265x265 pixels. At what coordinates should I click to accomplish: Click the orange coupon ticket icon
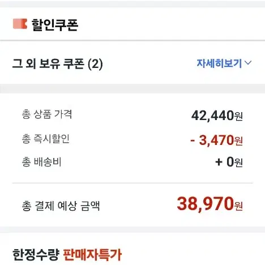20,24
